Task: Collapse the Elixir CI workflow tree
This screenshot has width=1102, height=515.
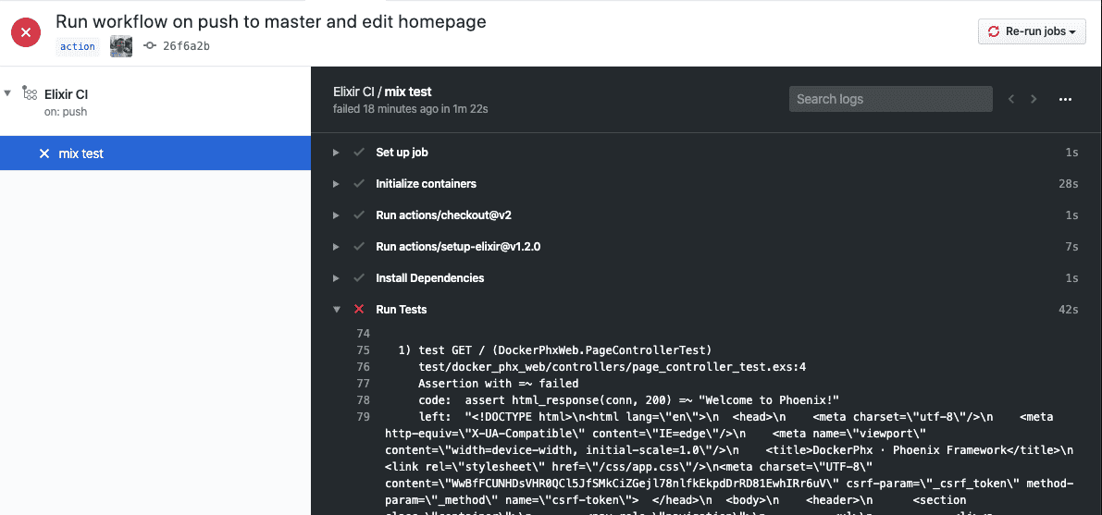Action: coord(7,93)
